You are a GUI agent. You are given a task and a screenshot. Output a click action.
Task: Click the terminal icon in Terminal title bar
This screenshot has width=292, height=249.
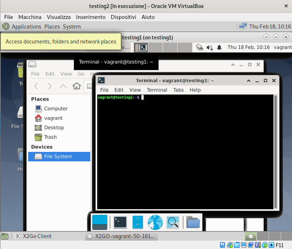101,80
